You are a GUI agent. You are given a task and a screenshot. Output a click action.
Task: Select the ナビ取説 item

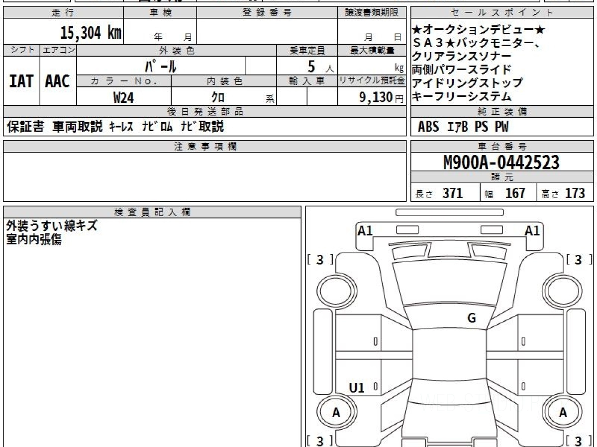pos(202,127)
